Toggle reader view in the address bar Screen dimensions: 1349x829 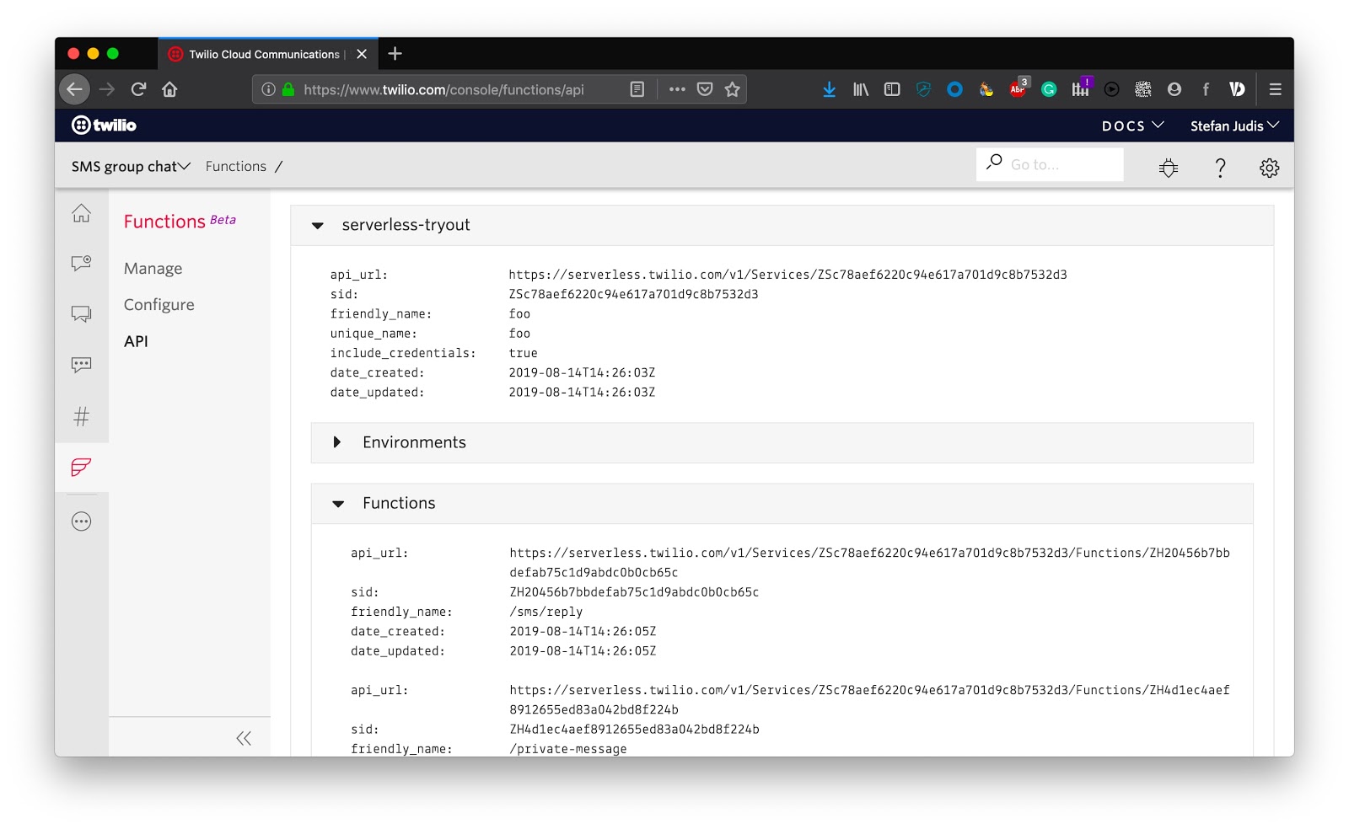[637, 89]
